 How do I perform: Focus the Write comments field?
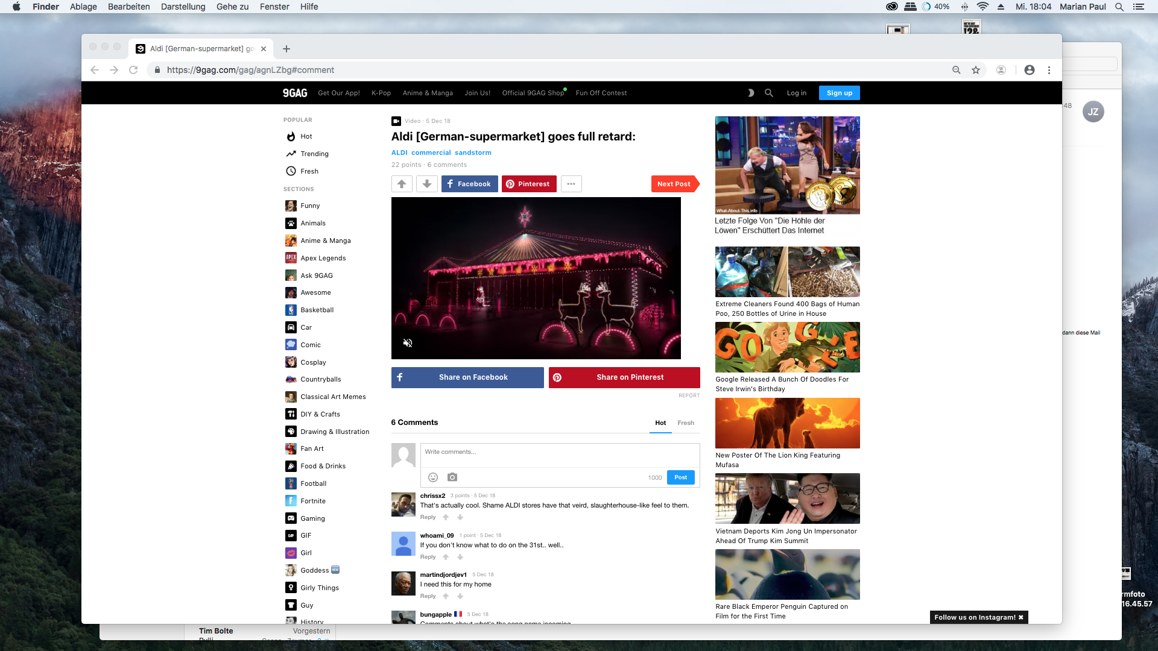click(x=560, y=455)
